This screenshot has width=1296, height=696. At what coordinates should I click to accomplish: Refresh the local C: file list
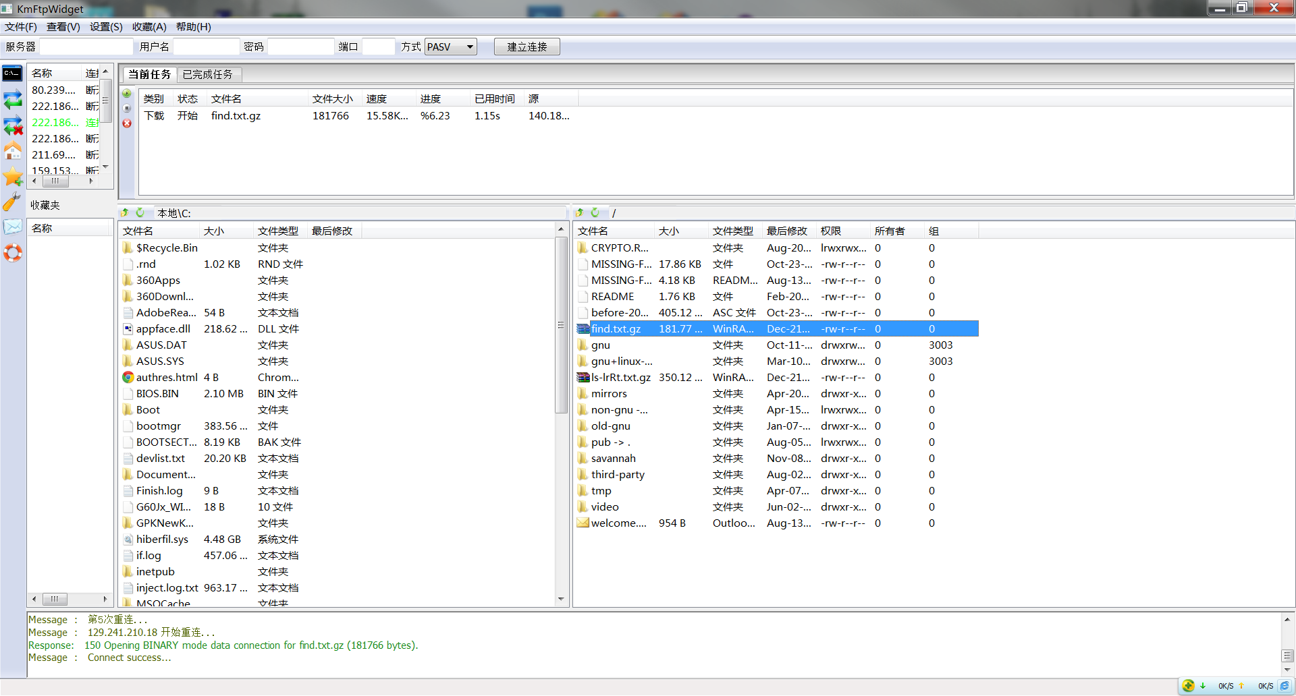(x=140, y=212)
